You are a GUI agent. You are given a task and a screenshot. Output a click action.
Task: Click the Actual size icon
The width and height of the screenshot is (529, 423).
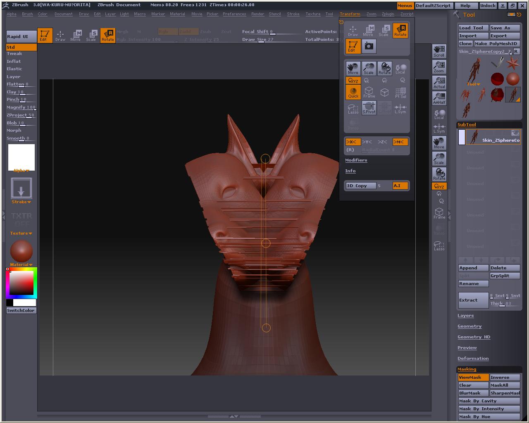point(439,83)
